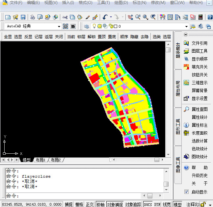Click the Pan hand icon
Image resolution: width=213 pixels, height=207 pixels.
coord(130,17)
